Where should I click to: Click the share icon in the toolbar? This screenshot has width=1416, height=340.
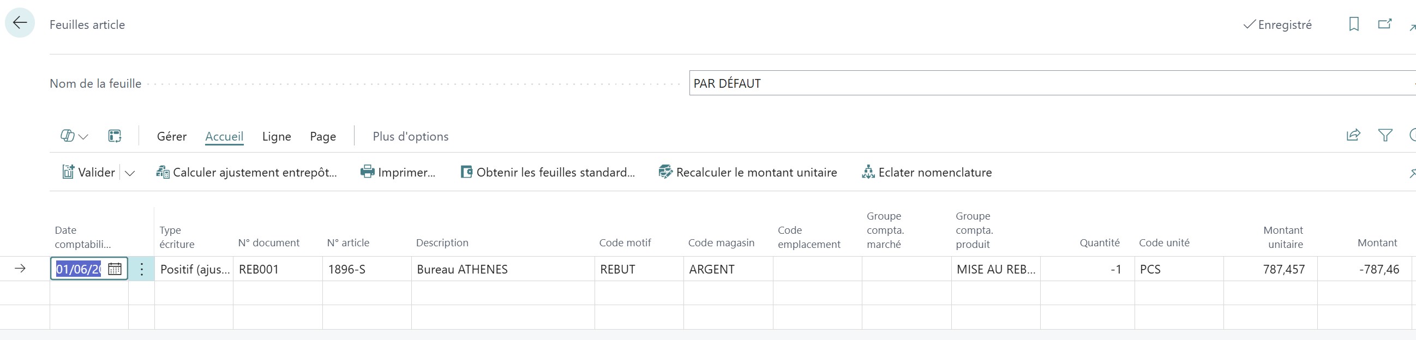pyautogui.click(x=1353, y=135)
